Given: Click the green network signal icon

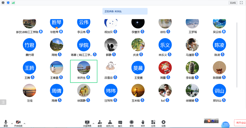Looking at the screenshot, I should (x=13, y=3).
